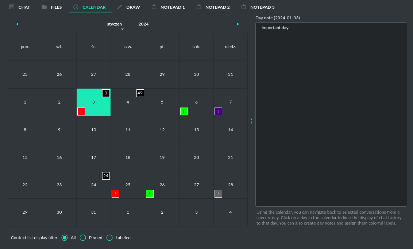The width and height of the screenshot is (413, 249).
Task: Select the All context filter radio button
Action: 65,238
